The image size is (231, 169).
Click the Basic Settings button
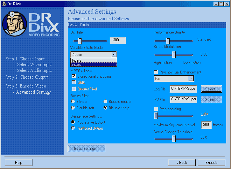pos(86,149)
